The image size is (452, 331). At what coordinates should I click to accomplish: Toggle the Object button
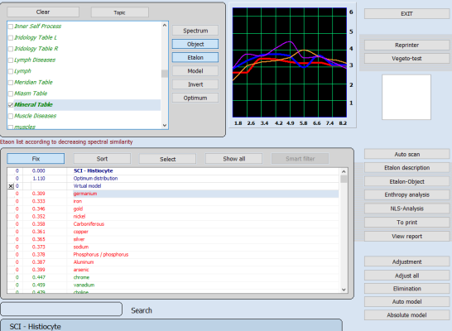coord(195,44)
